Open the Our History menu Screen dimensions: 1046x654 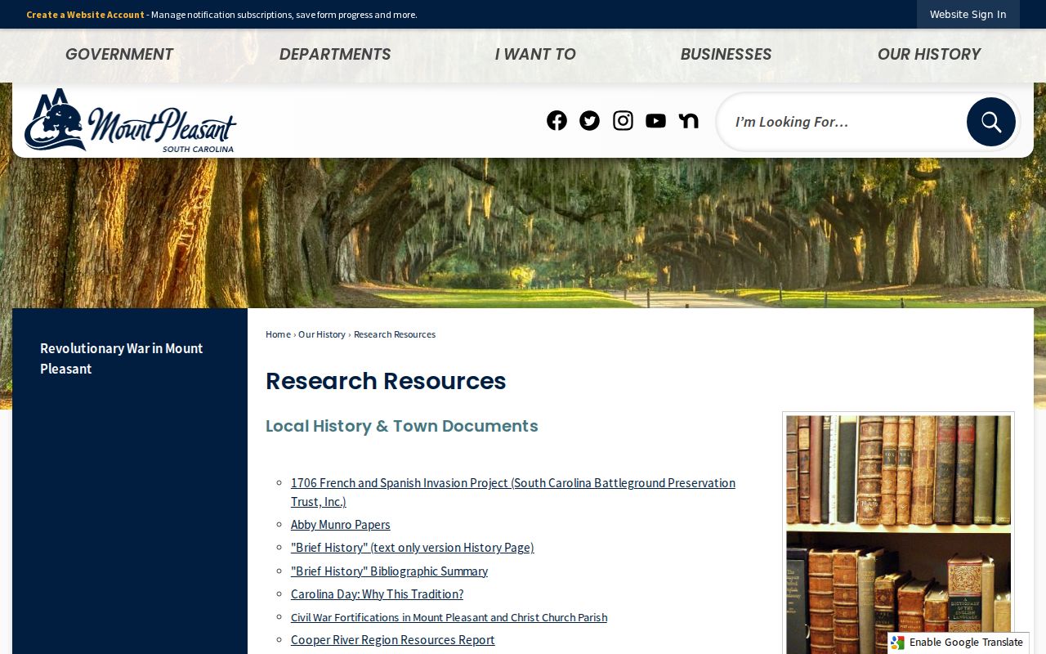[928, 54]
